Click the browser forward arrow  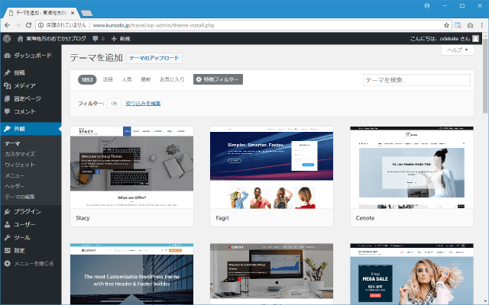(x=18, y=25)
